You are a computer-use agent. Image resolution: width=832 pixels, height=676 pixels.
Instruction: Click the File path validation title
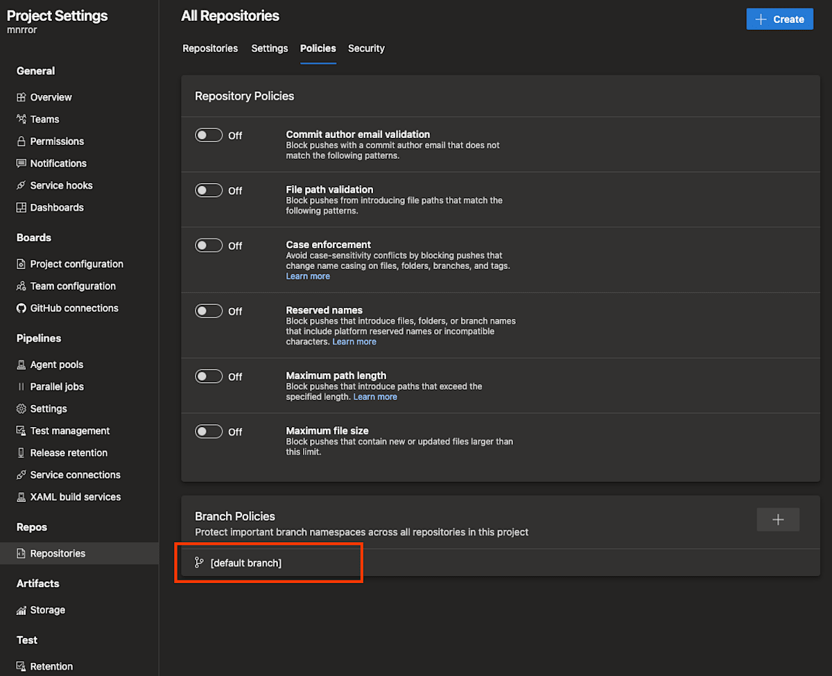330,189
